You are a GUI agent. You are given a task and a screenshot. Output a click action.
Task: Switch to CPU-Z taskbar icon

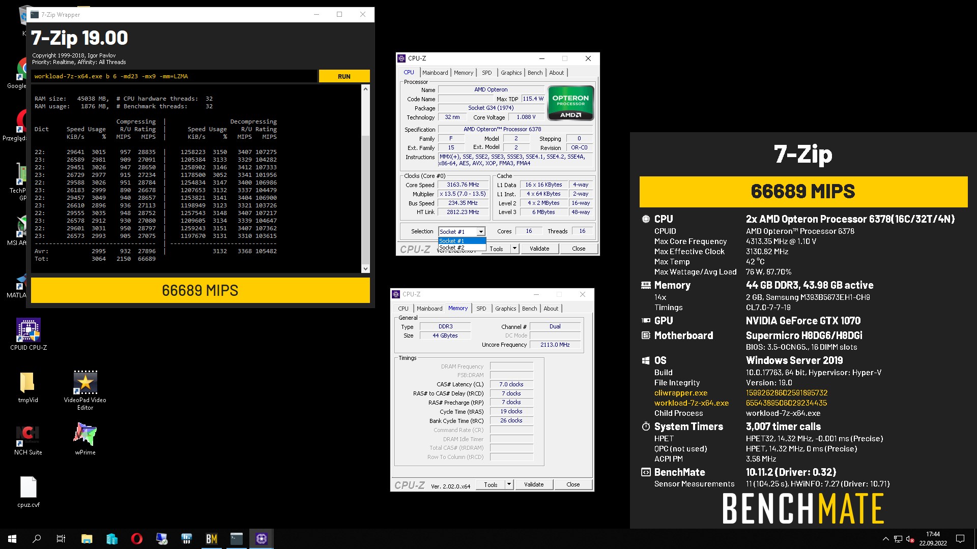(x=262, y=539)
